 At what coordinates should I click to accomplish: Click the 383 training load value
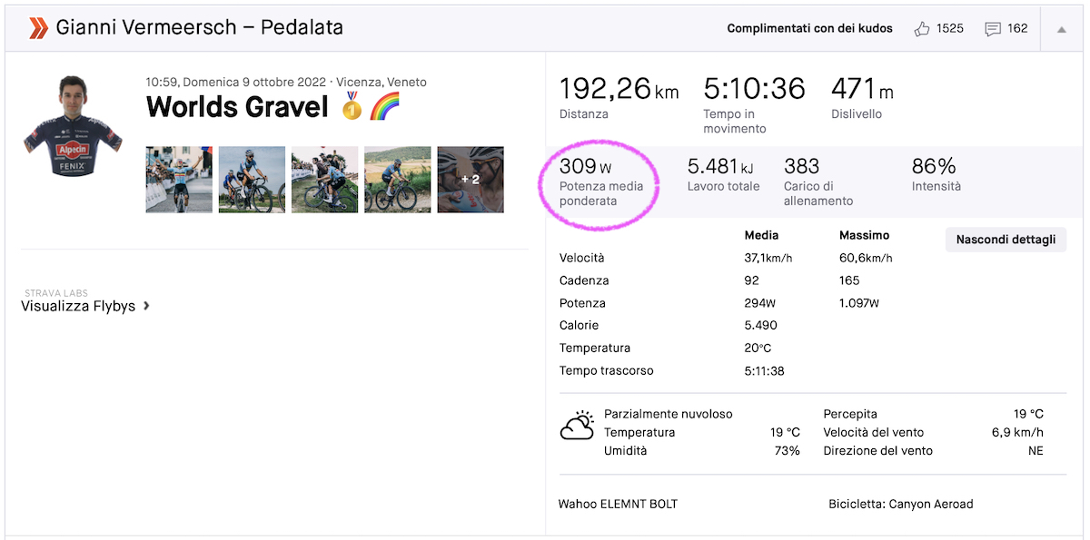[801, 167]
